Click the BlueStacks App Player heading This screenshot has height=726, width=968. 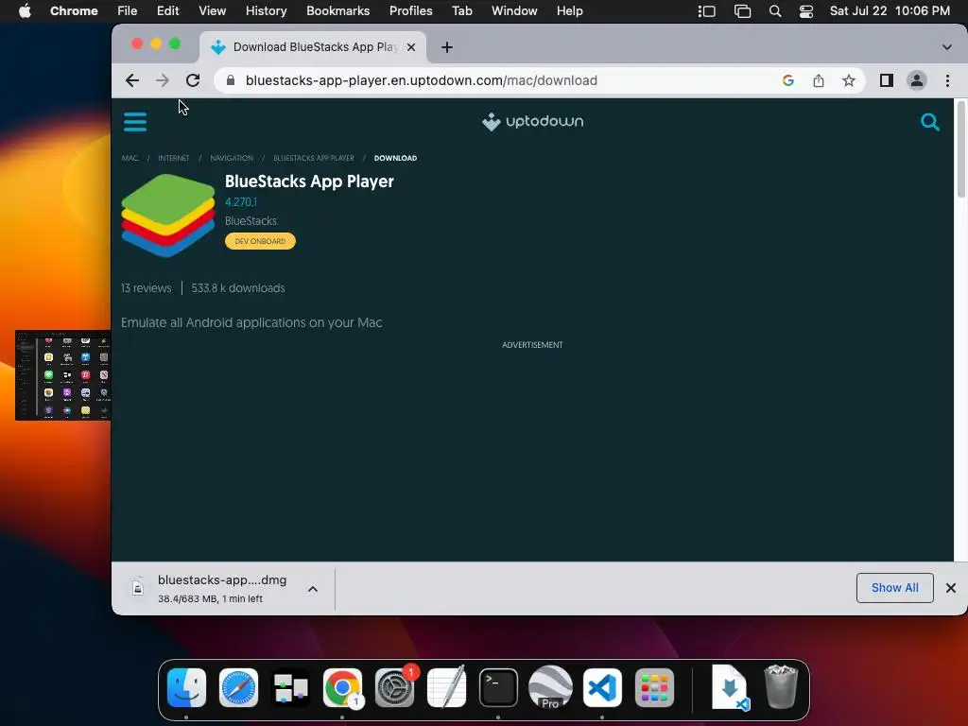coord(309,181)
